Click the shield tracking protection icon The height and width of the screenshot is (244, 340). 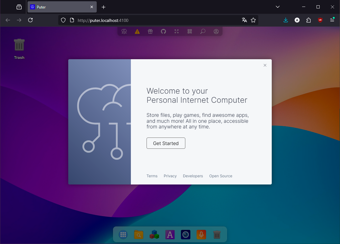[63, 20]
